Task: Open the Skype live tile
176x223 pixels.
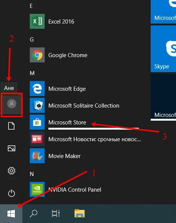Action: 163,49
